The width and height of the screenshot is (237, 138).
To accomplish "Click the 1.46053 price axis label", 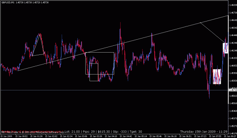I will point(233,65).
